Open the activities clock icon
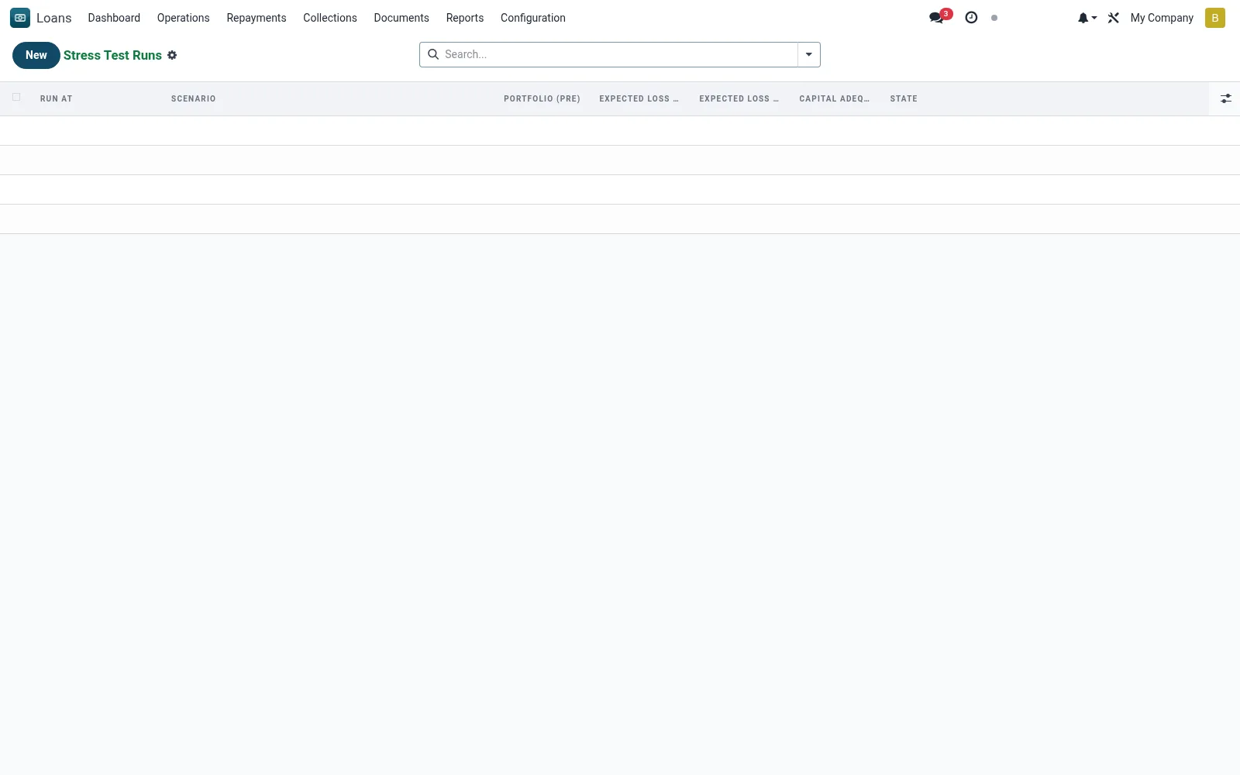Screen dimensions: 1240x775 971,18
